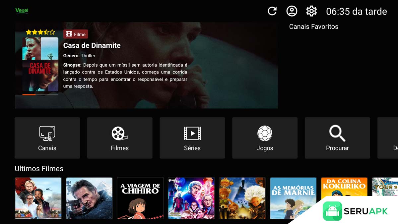Image resolution: width=398 pixels, height=224 pixels.
Task: Click the refresh icon in top bar
Action: click(x=272, y=11)
